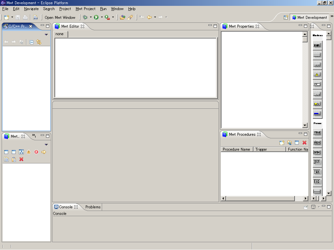
Task: Select the Mwt Procedures tab
Action: click(x=242, y=134)
